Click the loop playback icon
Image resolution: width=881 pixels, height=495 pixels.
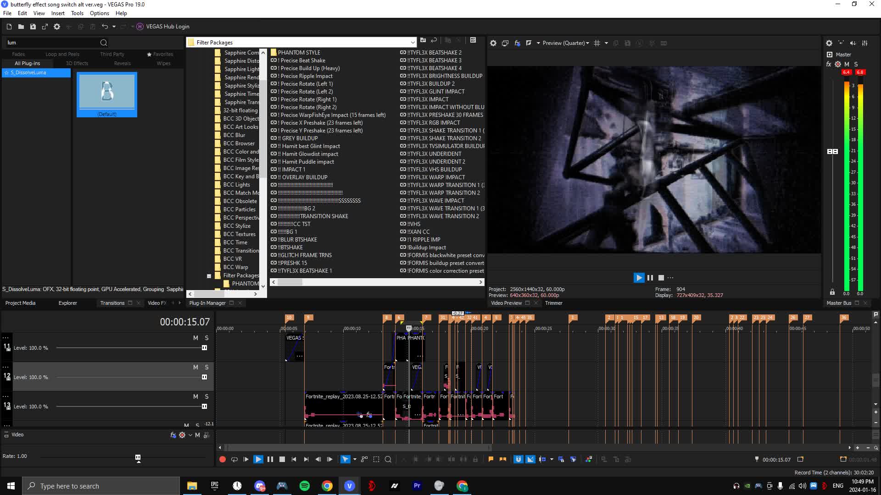coord(235,459)
